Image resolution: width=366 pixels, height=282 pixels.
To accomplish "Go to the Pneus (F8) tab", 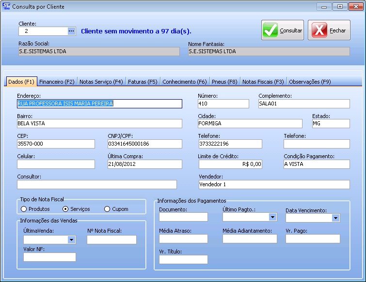I will pos(224,82).
